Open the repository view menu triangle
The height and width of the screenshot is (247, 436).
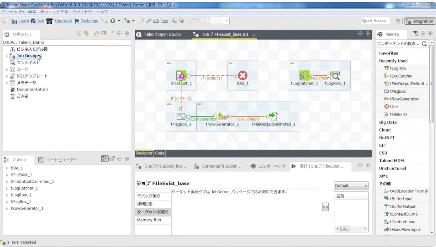(x=113, y=33)
